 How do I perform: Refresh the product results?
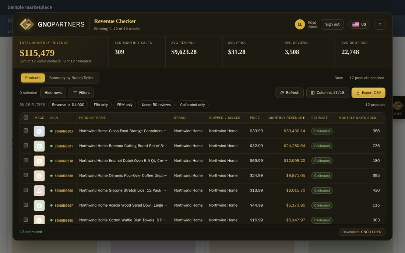tap(289, 93)
